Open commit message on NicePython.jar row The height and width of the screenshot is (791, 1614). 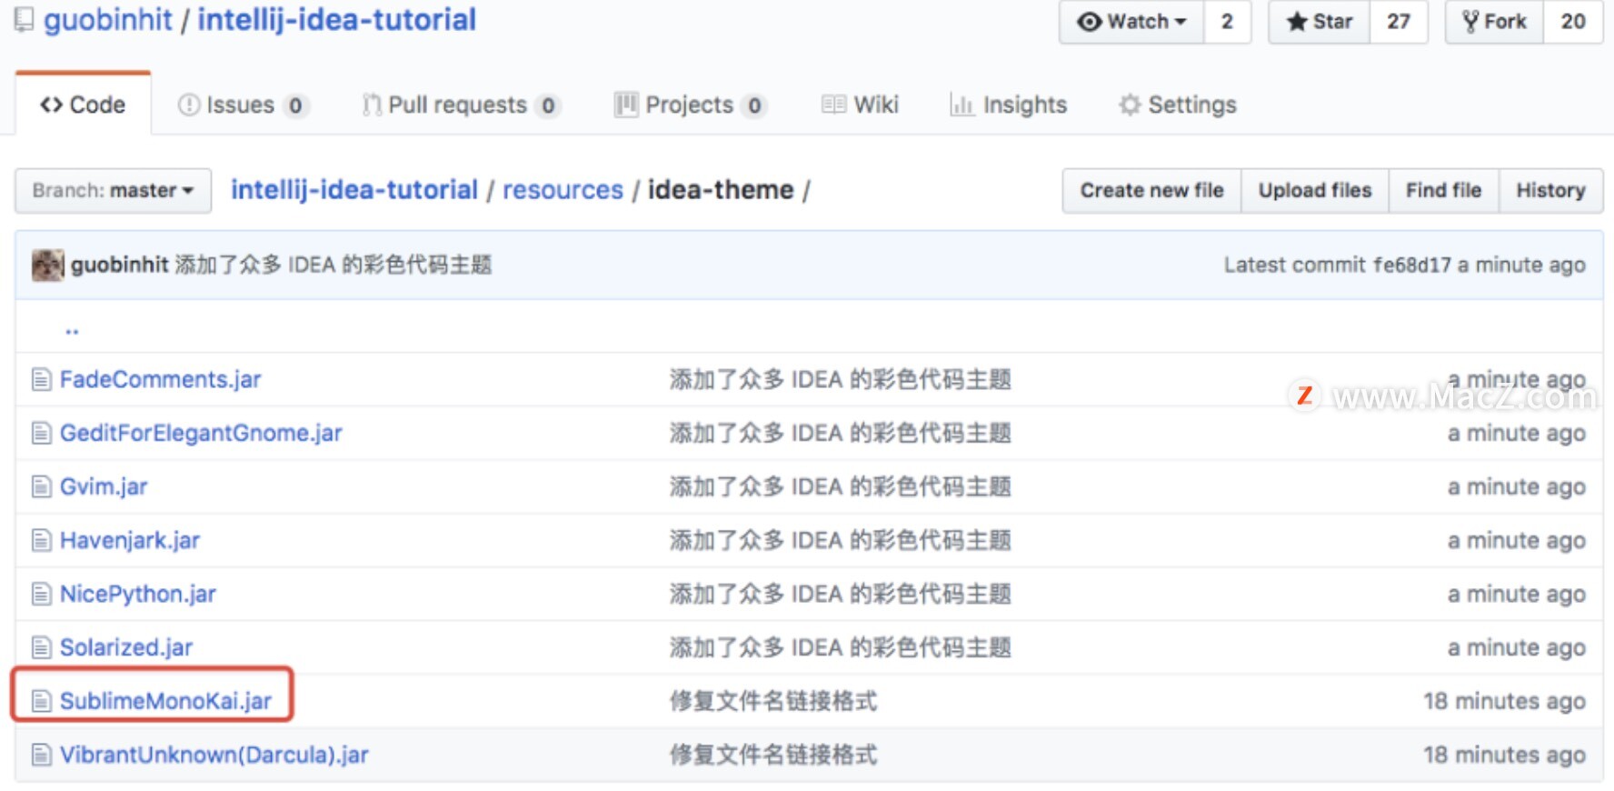(x=841, y=594)
